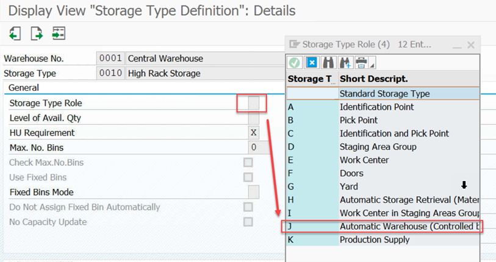Select Doors entry F
The width and height of the screenshot is (496, 262).
tap(383, 174)
